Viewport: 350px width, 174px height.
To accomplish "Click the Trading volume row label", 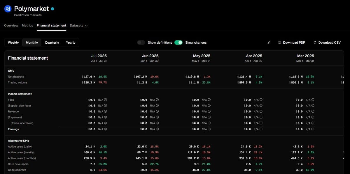I will [x=17, y=82].
